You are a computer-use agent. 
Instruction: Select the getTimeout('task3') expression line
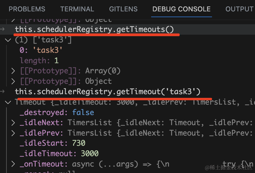(108, 91)
